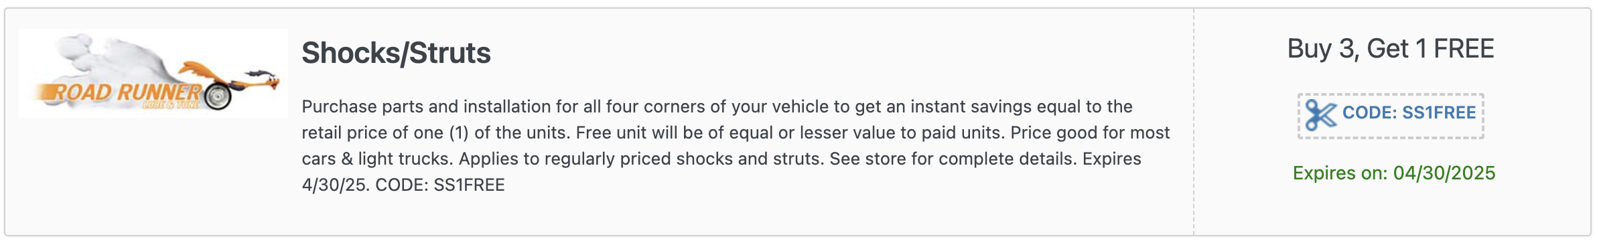
Task: Click the dashed vertical divider of the coupon
Action: click(x=1193, y=122)
